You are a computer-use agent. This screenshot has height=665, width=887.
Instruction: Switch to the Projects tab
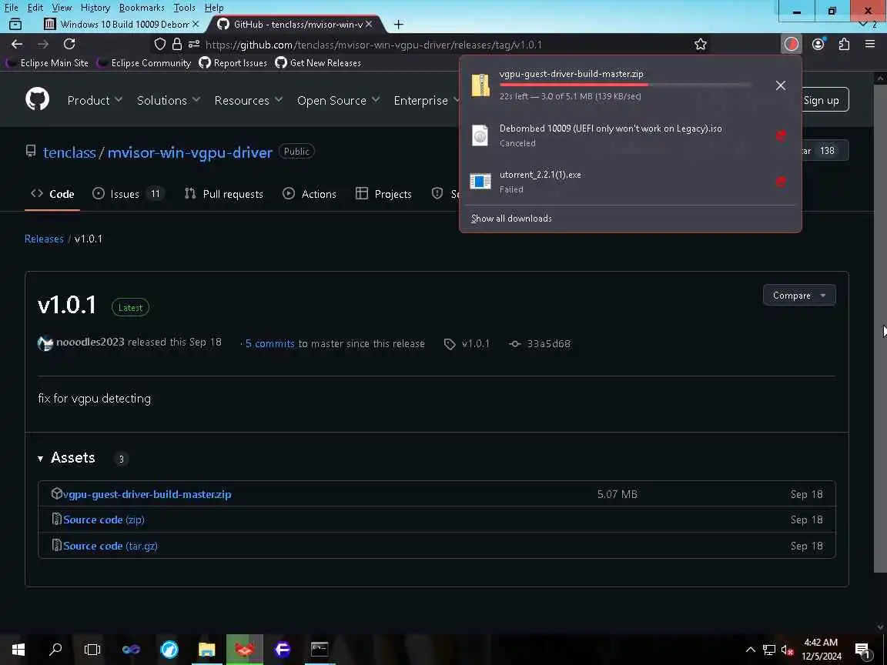point(383,194)
